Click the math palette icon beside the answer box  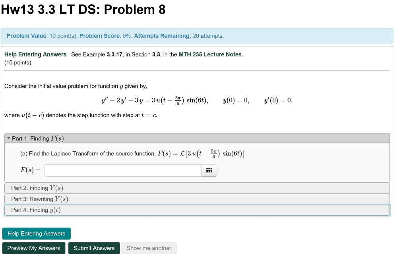(x=209, y=170)
